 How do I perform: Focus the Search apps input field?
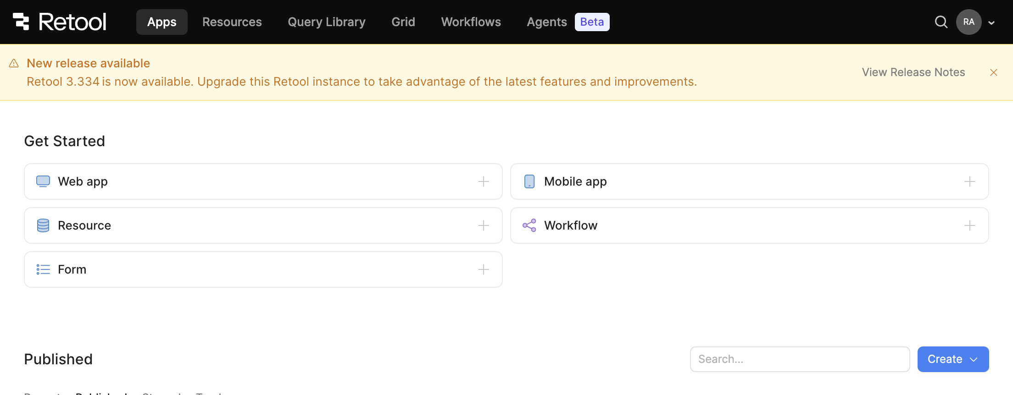tap(800, 359)
